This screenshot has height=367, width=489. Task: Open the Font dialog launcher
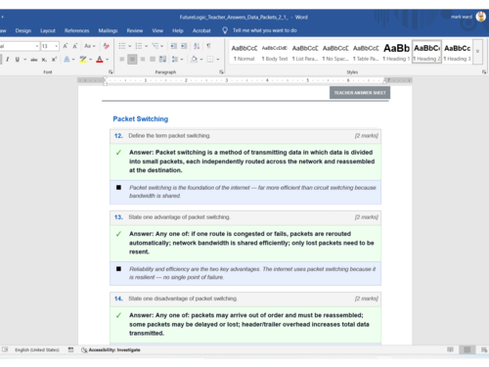(x=111, y=71)
